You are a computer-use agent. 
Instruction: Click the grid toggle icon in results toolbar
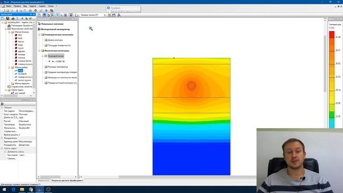click(65, 15)
